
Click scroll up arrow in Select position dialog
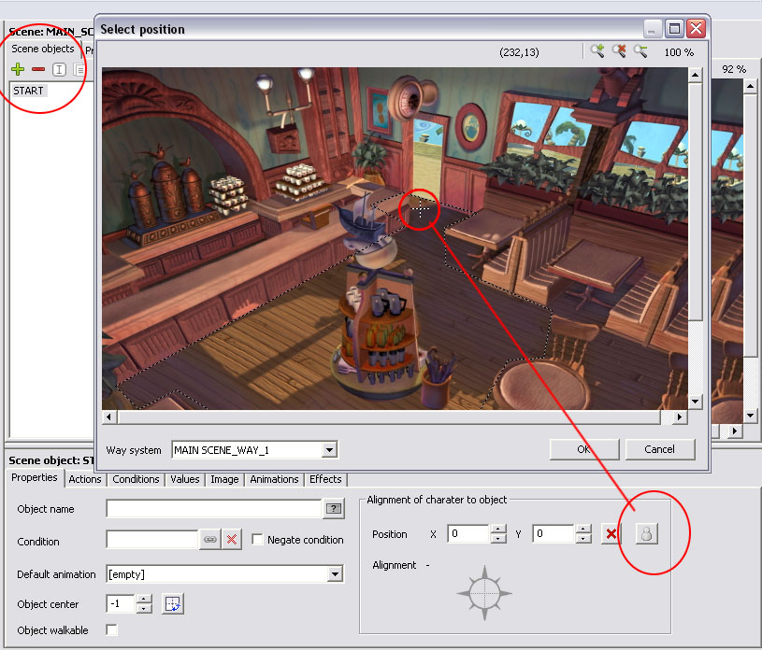click(696, 75)
